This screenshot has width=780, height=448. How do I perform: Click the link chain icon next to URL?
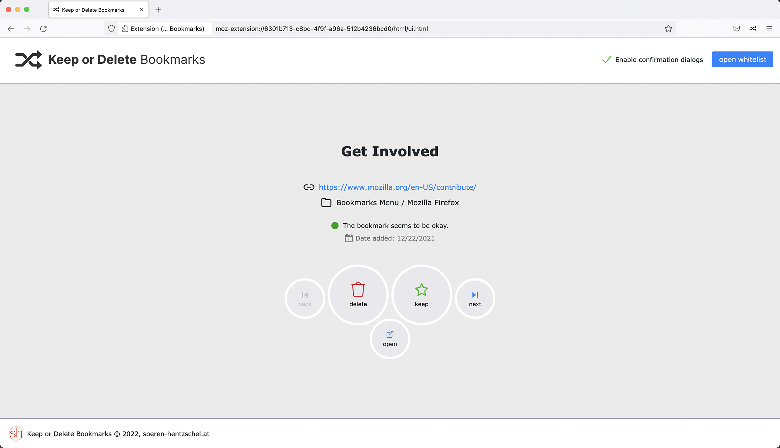[x=308, y=187]
